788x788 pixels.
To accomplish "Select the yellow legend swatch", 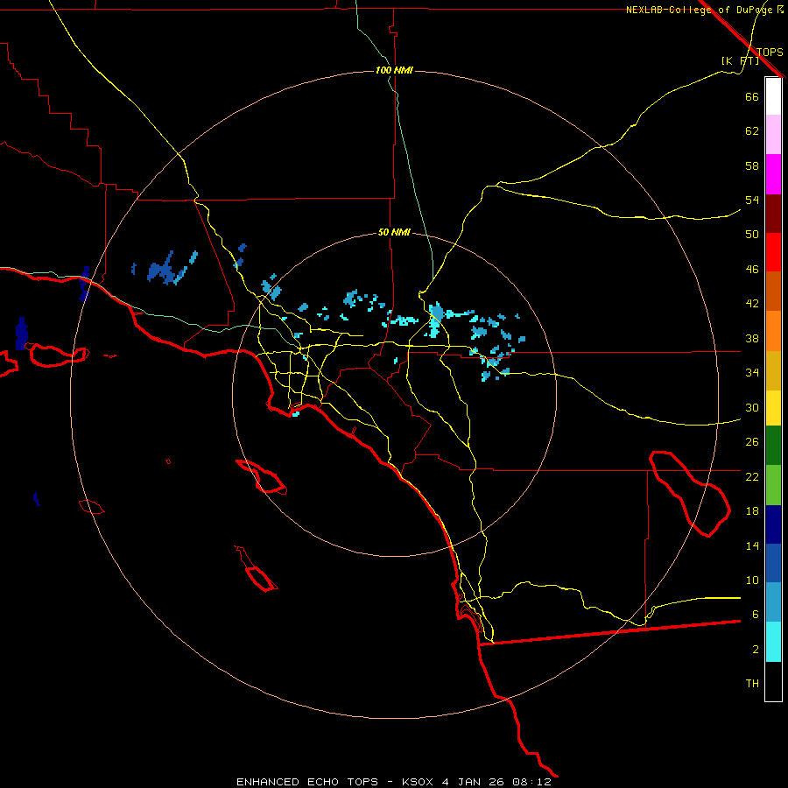I will coord(773,407).
